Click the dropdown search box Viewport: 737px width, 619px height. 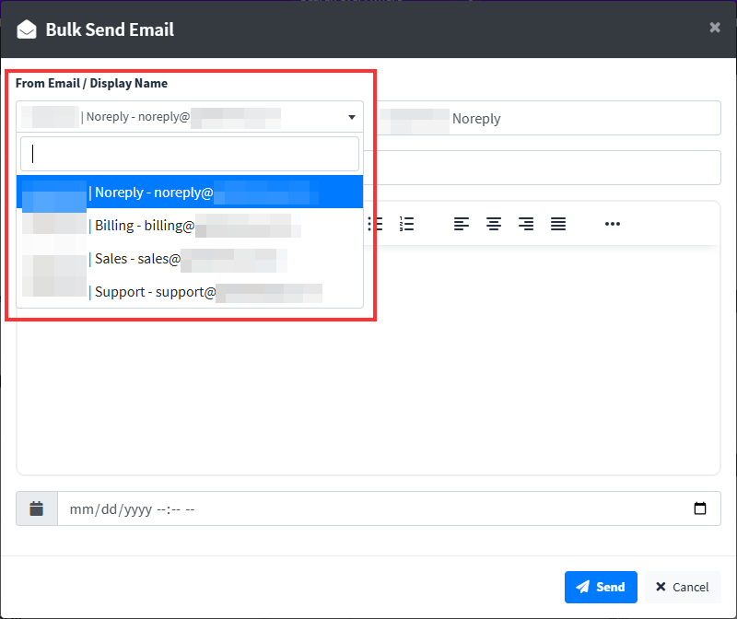[x=190, y=154]
